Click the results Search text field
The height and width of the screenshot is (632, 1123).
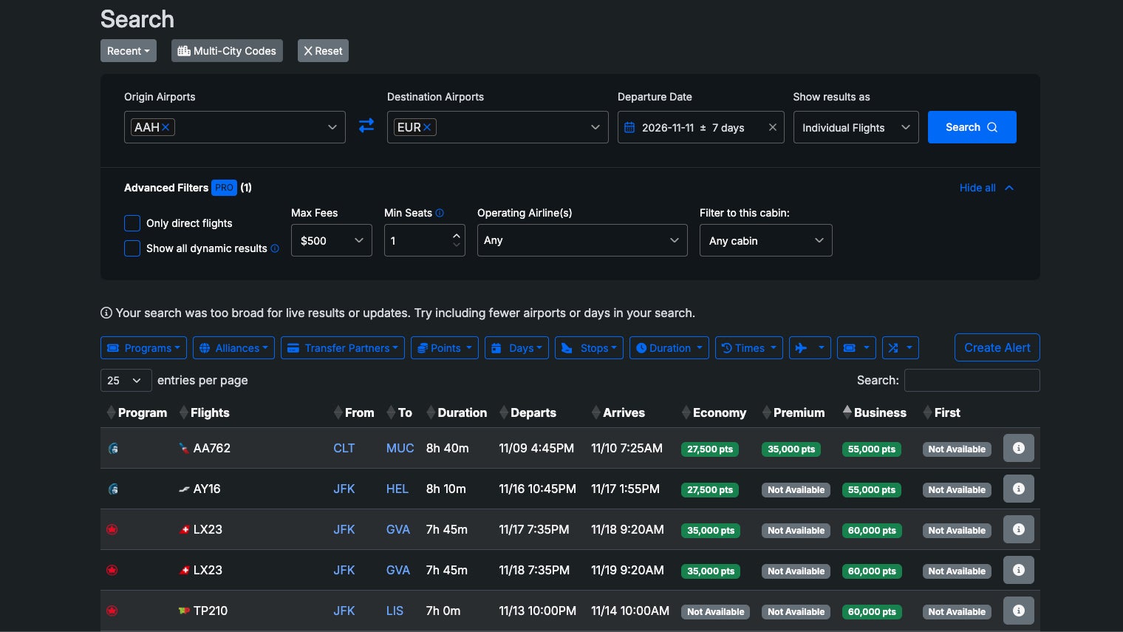click(972, 380)
